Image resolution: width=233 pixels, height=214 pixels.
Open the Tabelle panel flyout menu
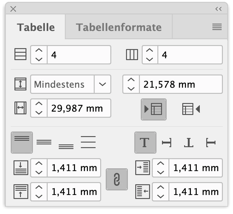pos(217,27)
